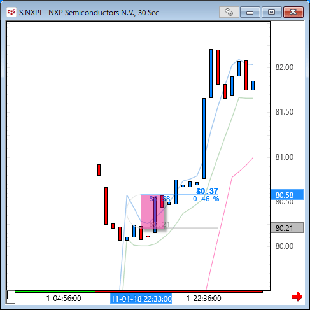Click the 1-22:36:00 time axis label
Screen dimensions: 310x310
click(x=204, y=299)
